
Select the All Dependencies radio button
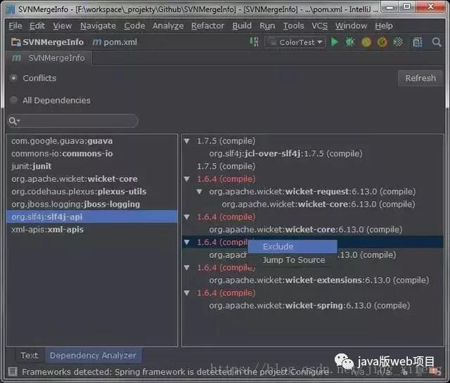pyautogui.click(x=13, y=100)
